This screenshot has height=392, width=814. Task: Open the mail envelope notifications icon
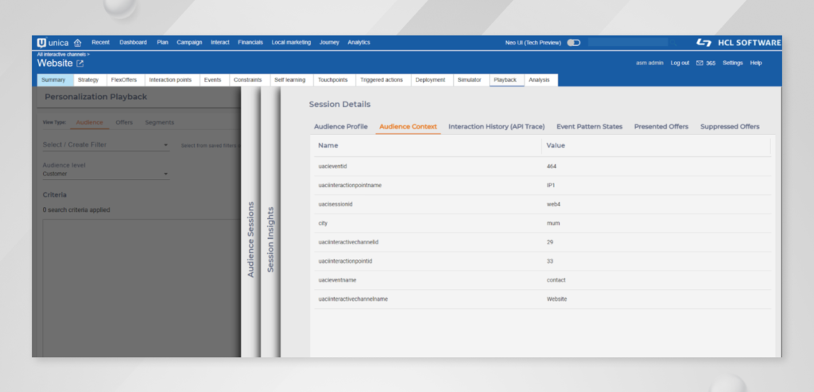coord(700,63)
